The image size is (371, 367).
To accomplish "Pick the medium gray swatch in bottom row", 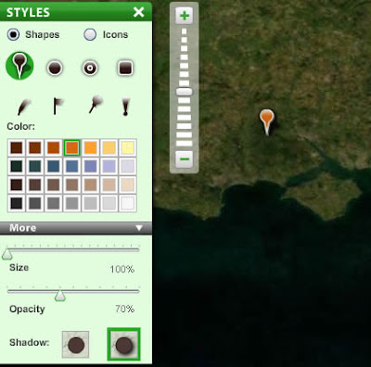I will point(54,203).
